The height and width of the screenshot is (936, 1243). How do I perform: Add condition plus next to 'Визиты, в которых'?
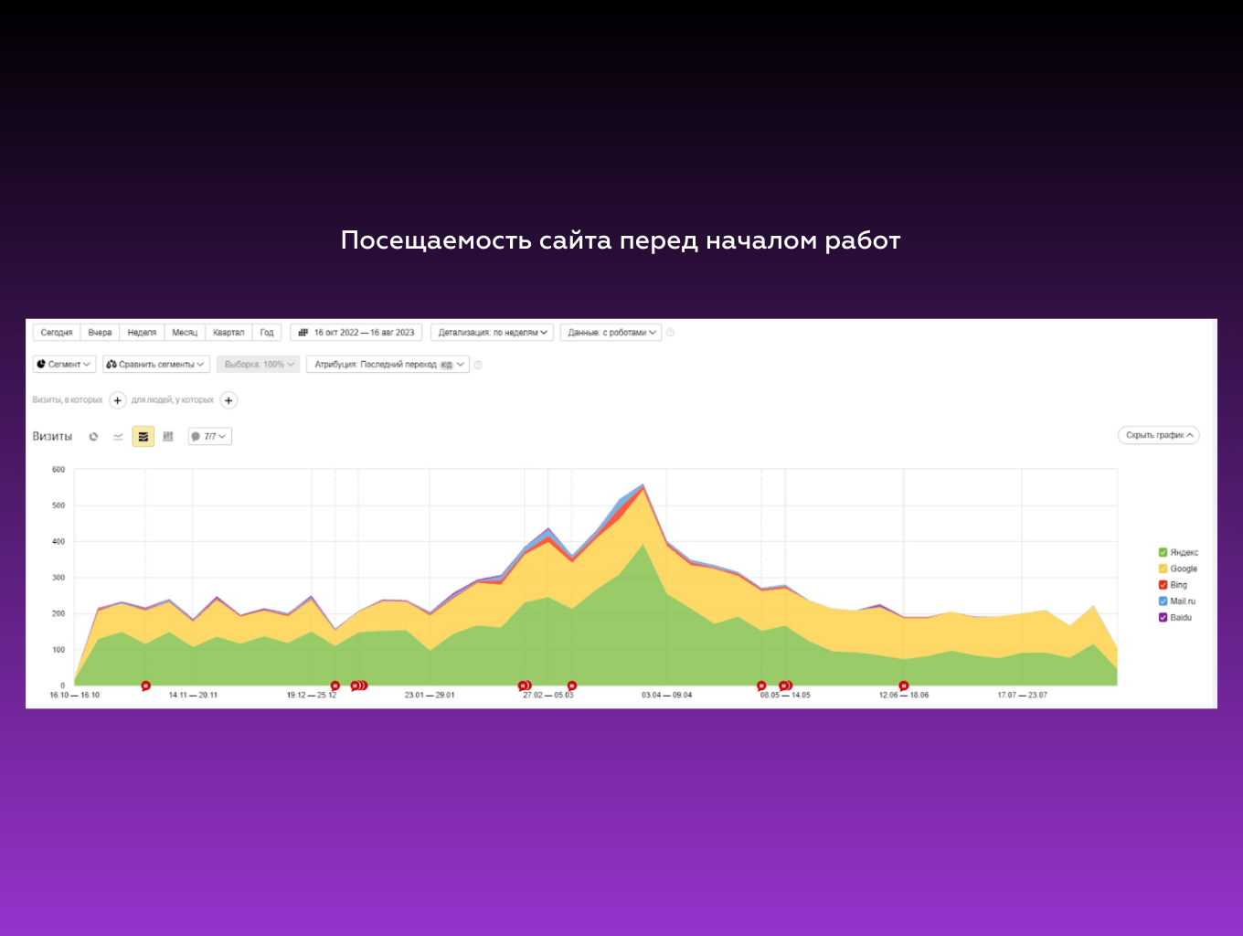point(118,400)
